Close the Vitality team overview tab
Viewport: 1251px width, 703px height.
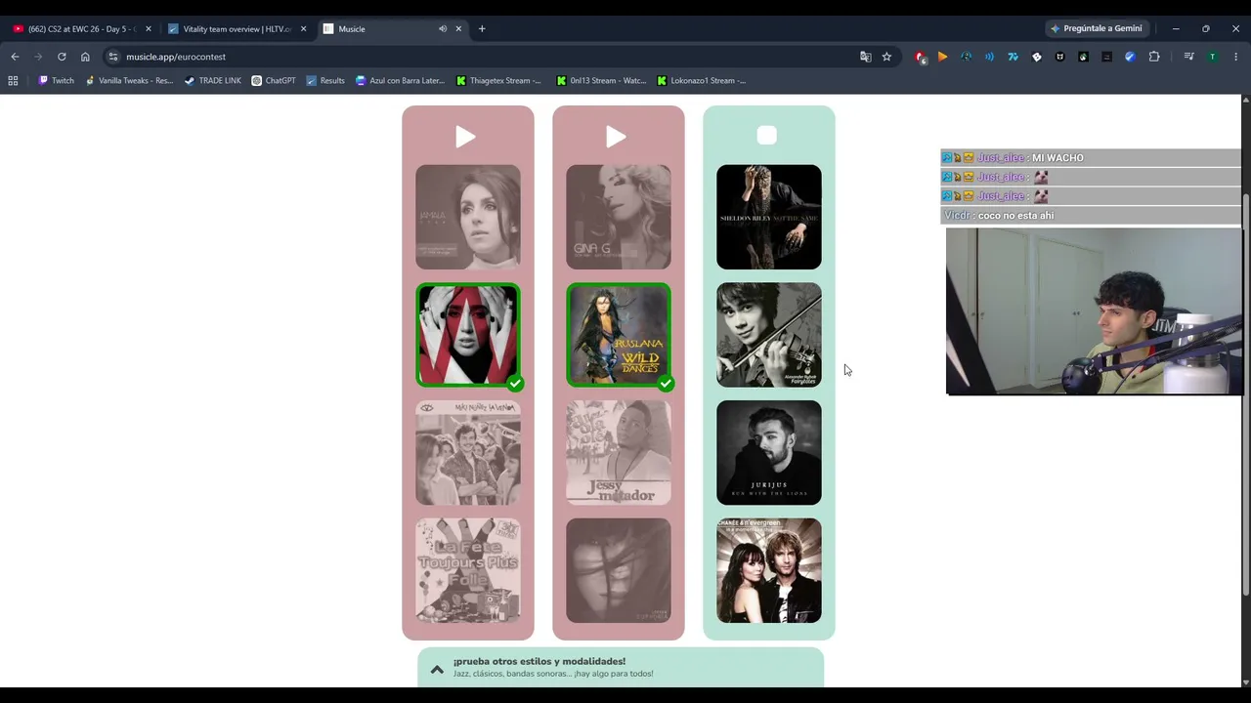pos(303,28)
